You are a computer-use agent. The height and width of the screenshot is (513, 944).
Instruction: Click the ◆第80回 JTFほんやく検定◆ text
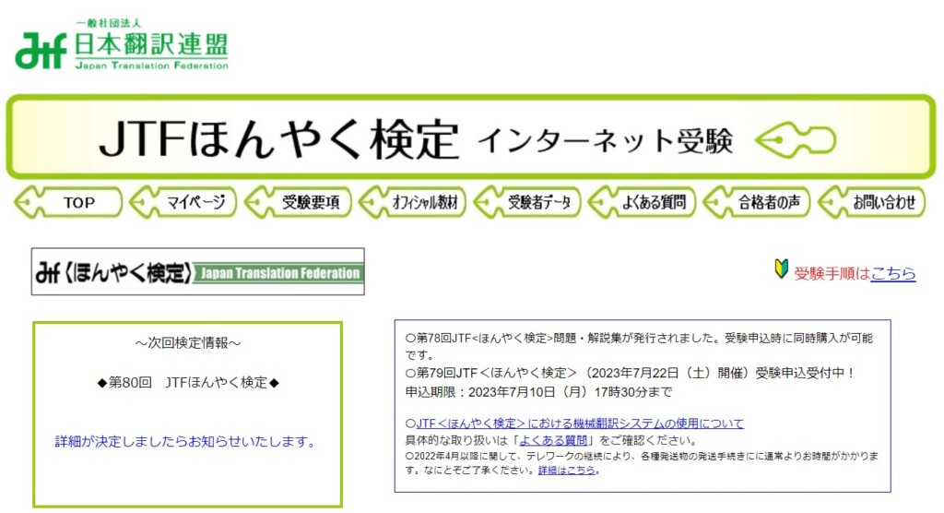[188, 383]
